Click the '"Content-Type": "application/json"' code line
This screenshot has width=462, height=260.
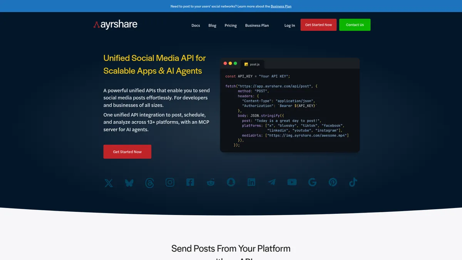pyautogui.click(x=279, y=101)
